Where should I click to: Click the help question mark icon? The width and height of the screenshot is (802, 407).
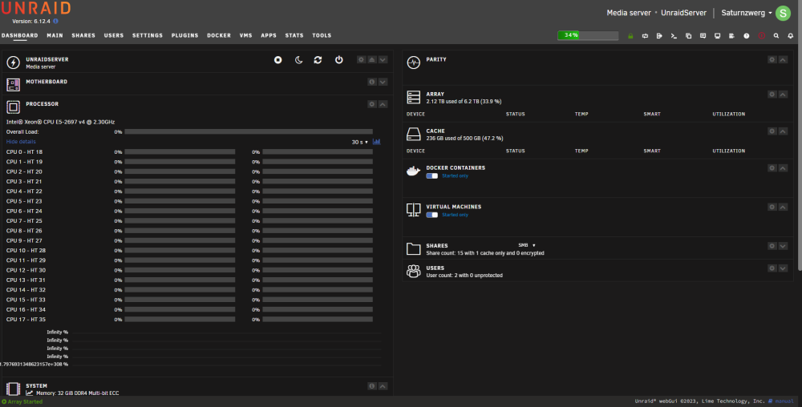(x=746, y=36)
